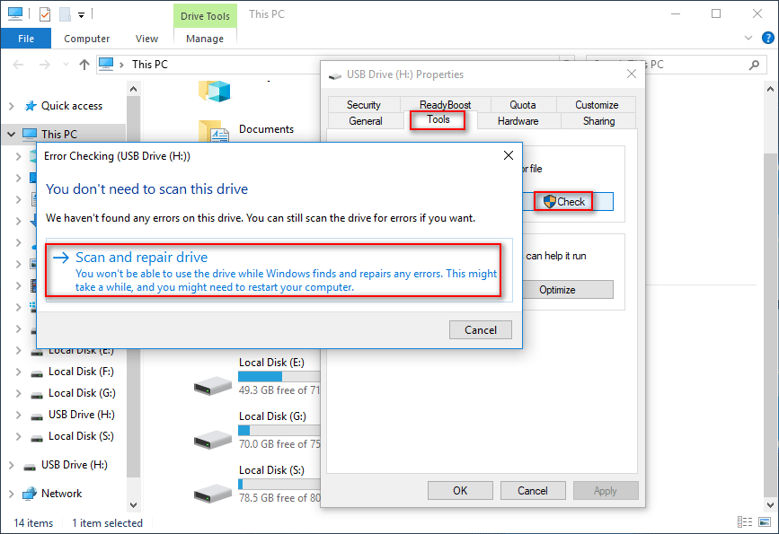
Task: Expand Local Disk (G:) in the tree
Action: [19, 394]
